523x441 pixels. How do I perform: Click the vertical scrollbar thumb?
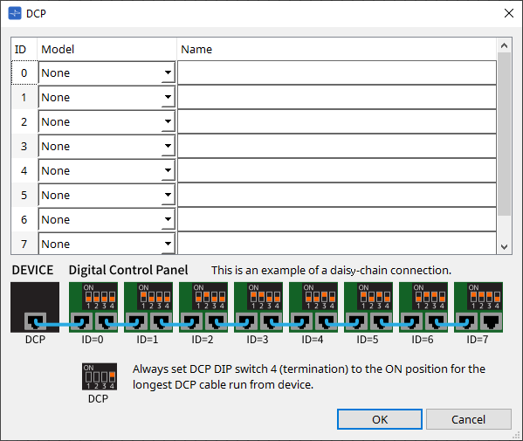click(x=505, y=134)
